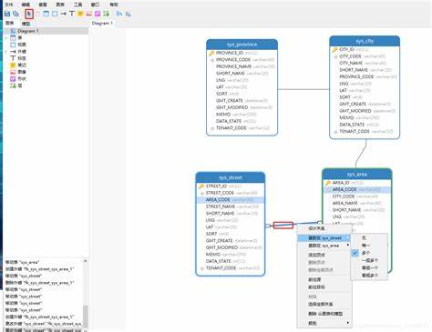432x332 pixels.
Task: Click the Save icon in toolbar
Action: coord(7,14)
